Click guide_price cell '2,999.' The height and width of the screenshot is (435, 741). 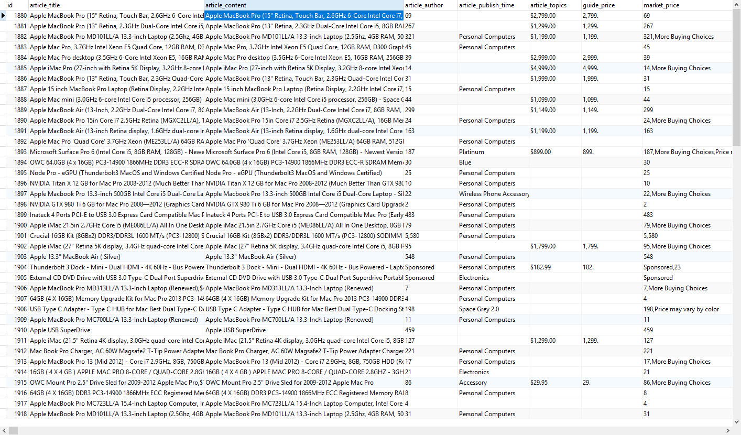[x=612, y=58]
